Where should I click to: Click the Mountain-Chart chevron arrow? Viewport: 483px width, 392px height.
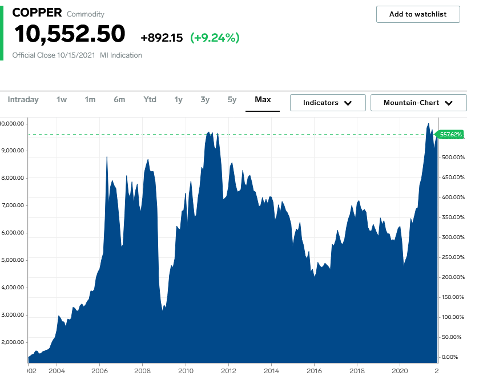449,103
